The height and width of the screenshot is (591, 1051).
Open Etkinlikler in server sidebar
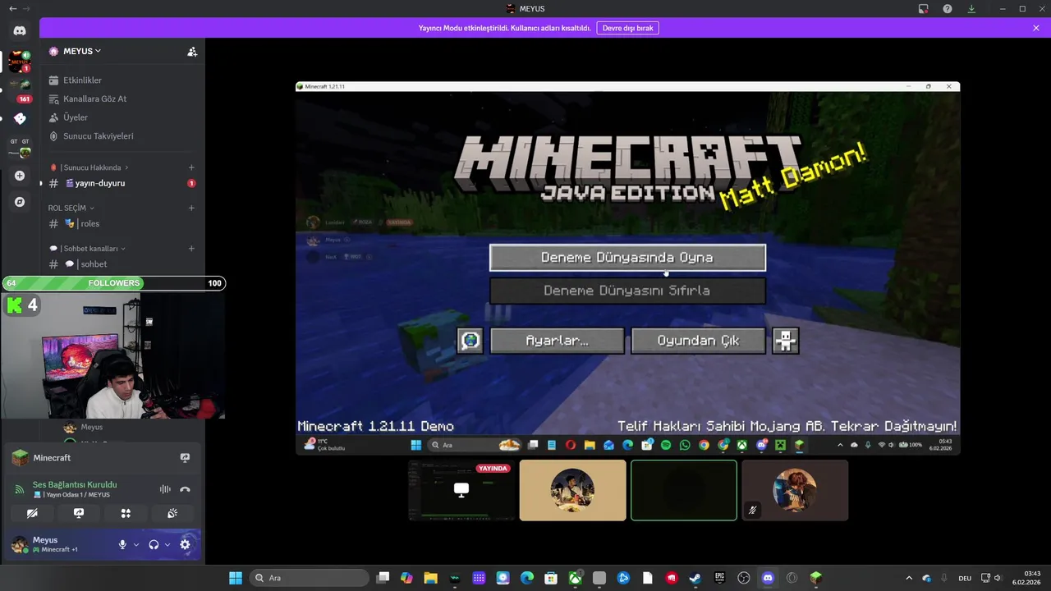(122, 80)
